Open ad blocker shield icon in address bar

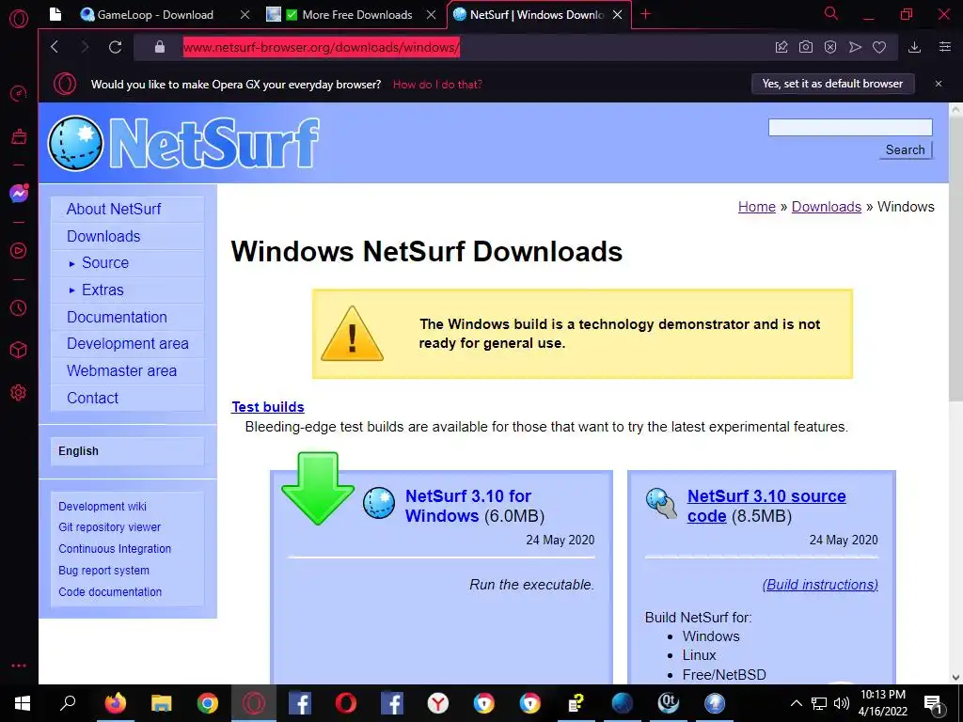(x=830, y=47)
